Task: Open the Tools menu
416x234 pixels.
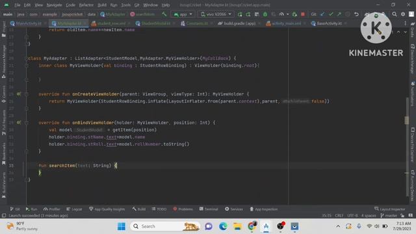Action: coord(125,5)
